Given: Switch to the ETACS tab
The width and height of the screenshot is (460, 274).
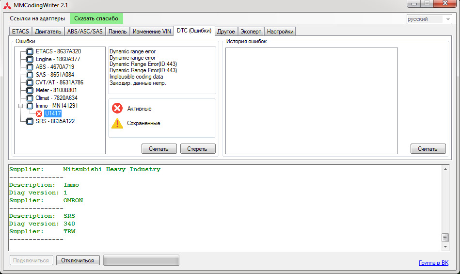Looking at the screenshot, I should 20,32.
